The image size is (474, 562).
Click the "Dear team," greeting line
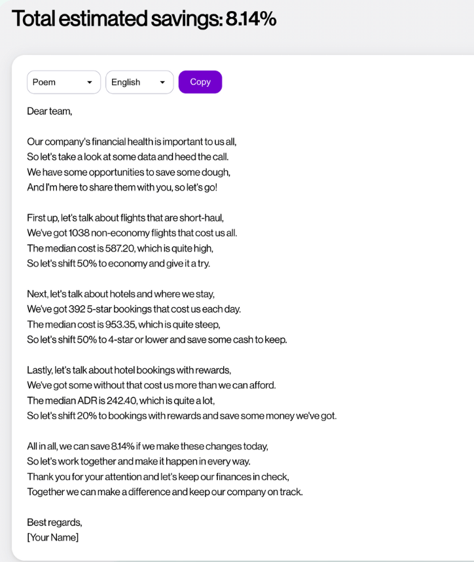[x=50, y=111]
